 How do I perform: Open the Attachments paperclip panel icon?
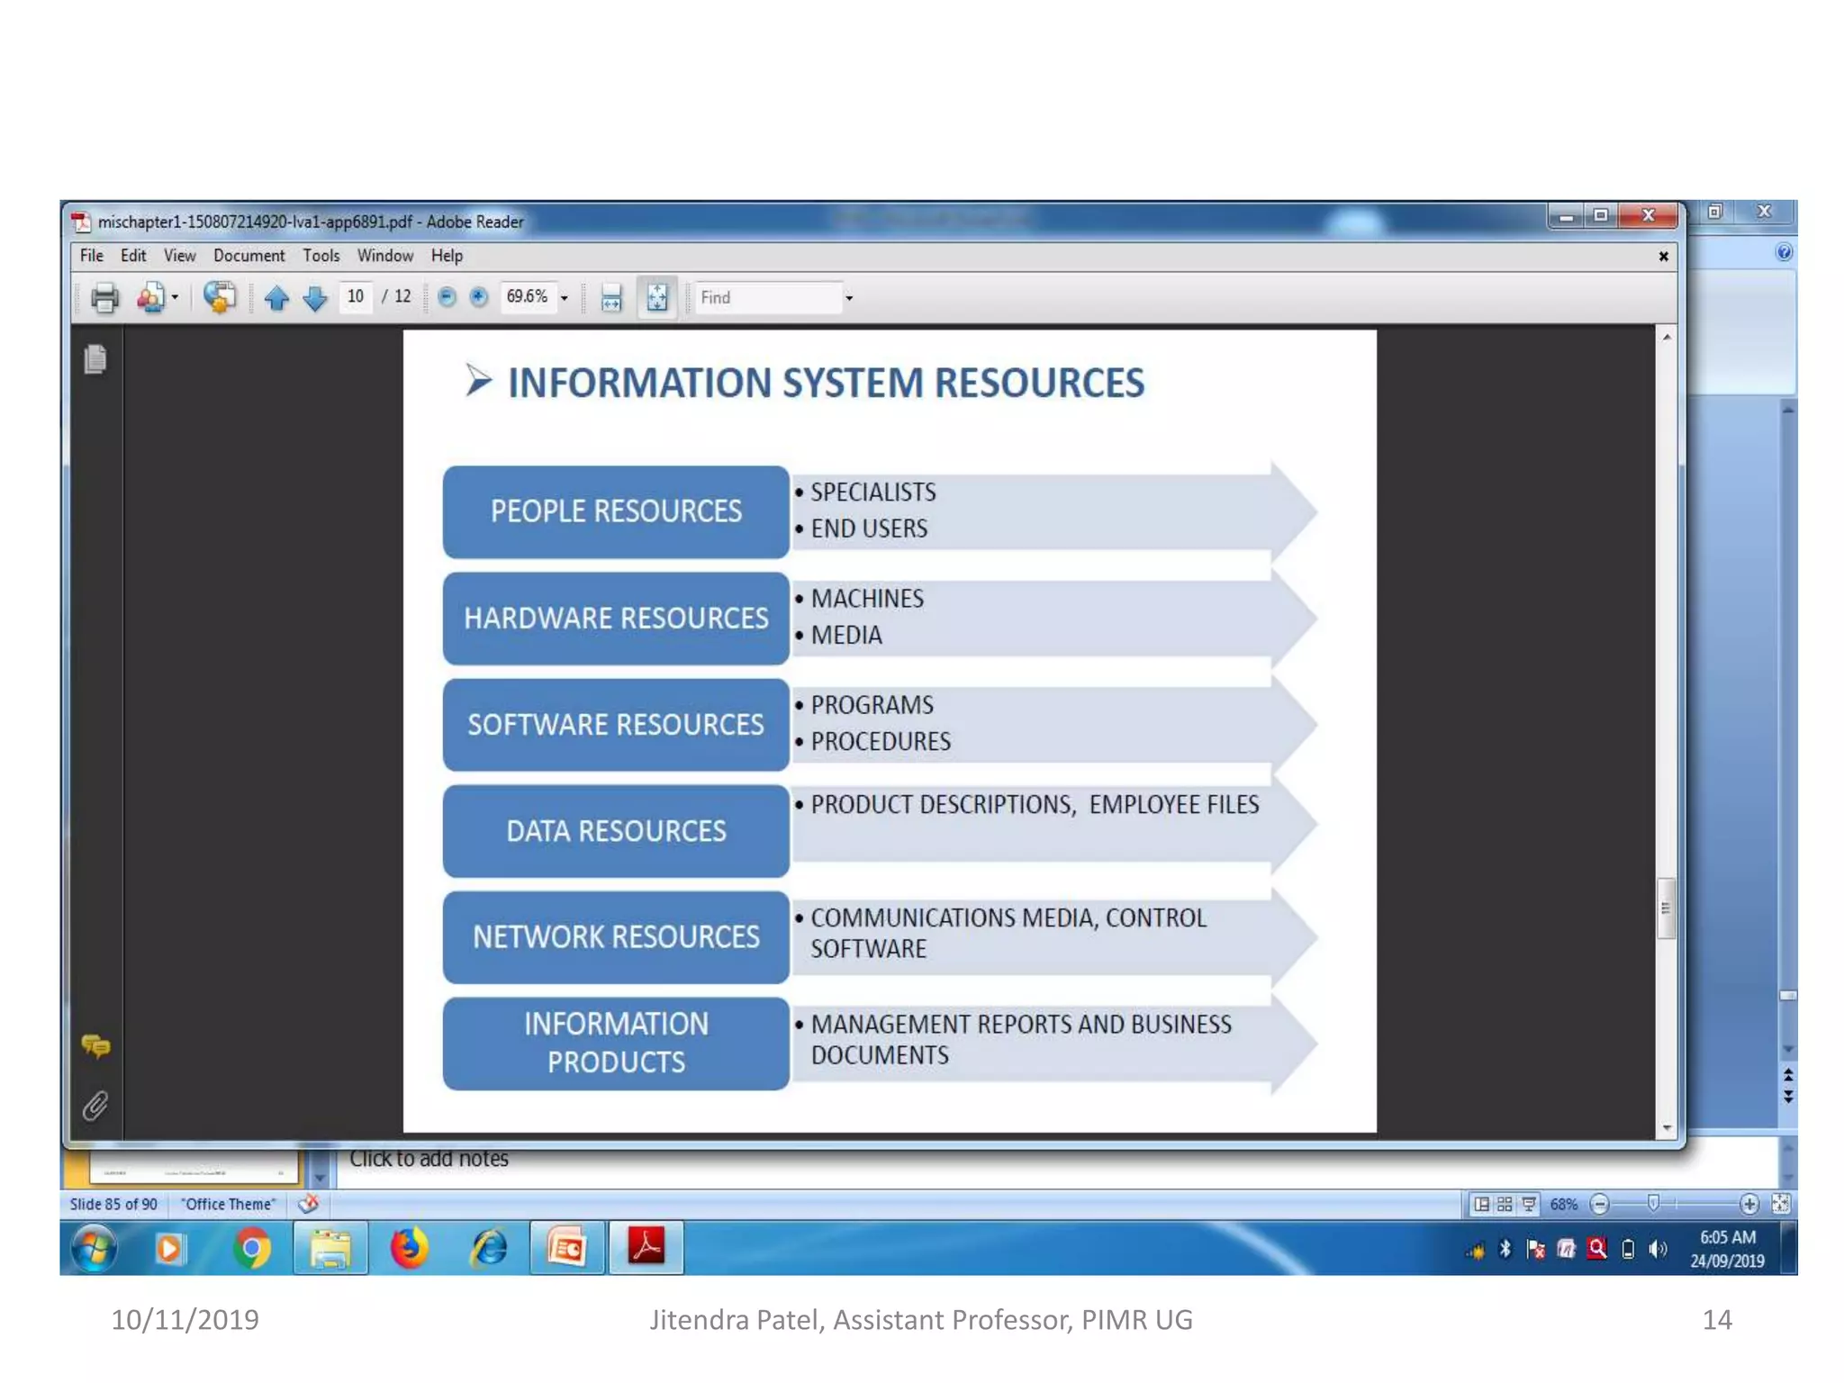pos(95,1105)
